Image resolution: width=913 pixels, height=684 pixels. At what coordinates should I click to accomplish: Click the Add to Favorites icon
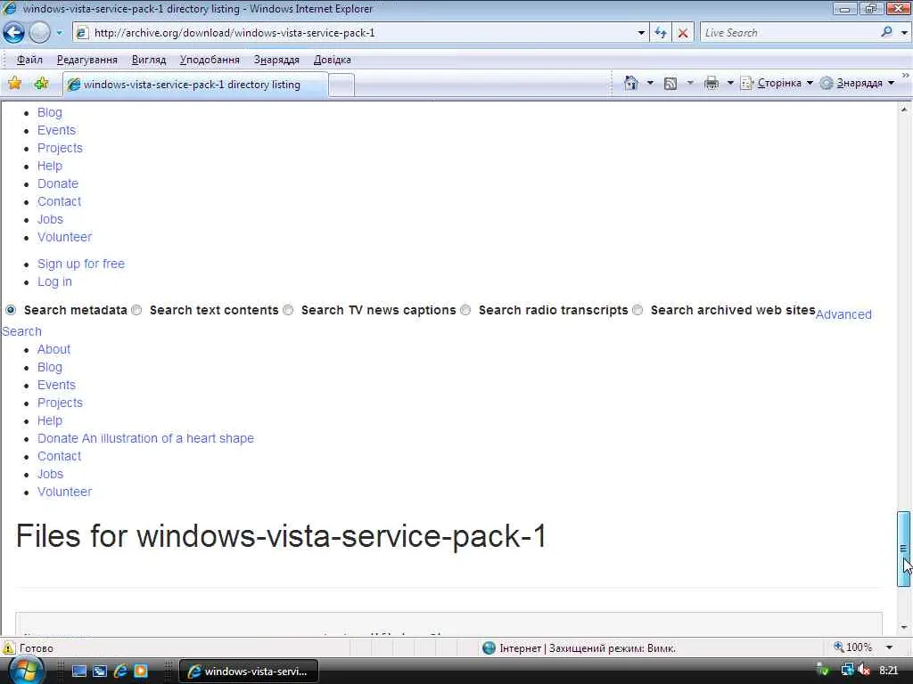41,83
